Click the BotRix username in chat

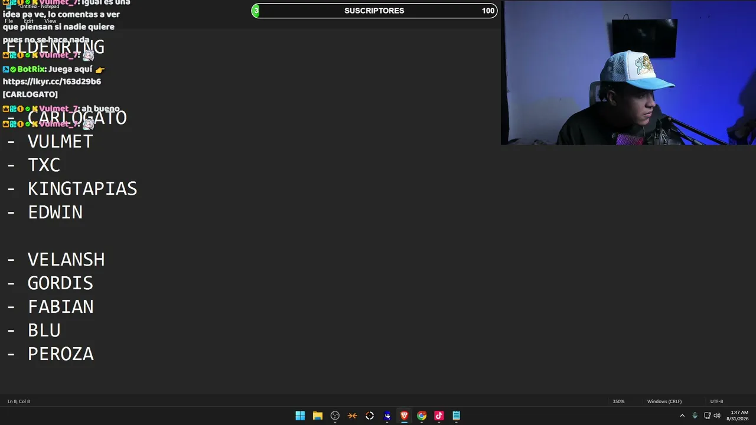pos(32,69)
